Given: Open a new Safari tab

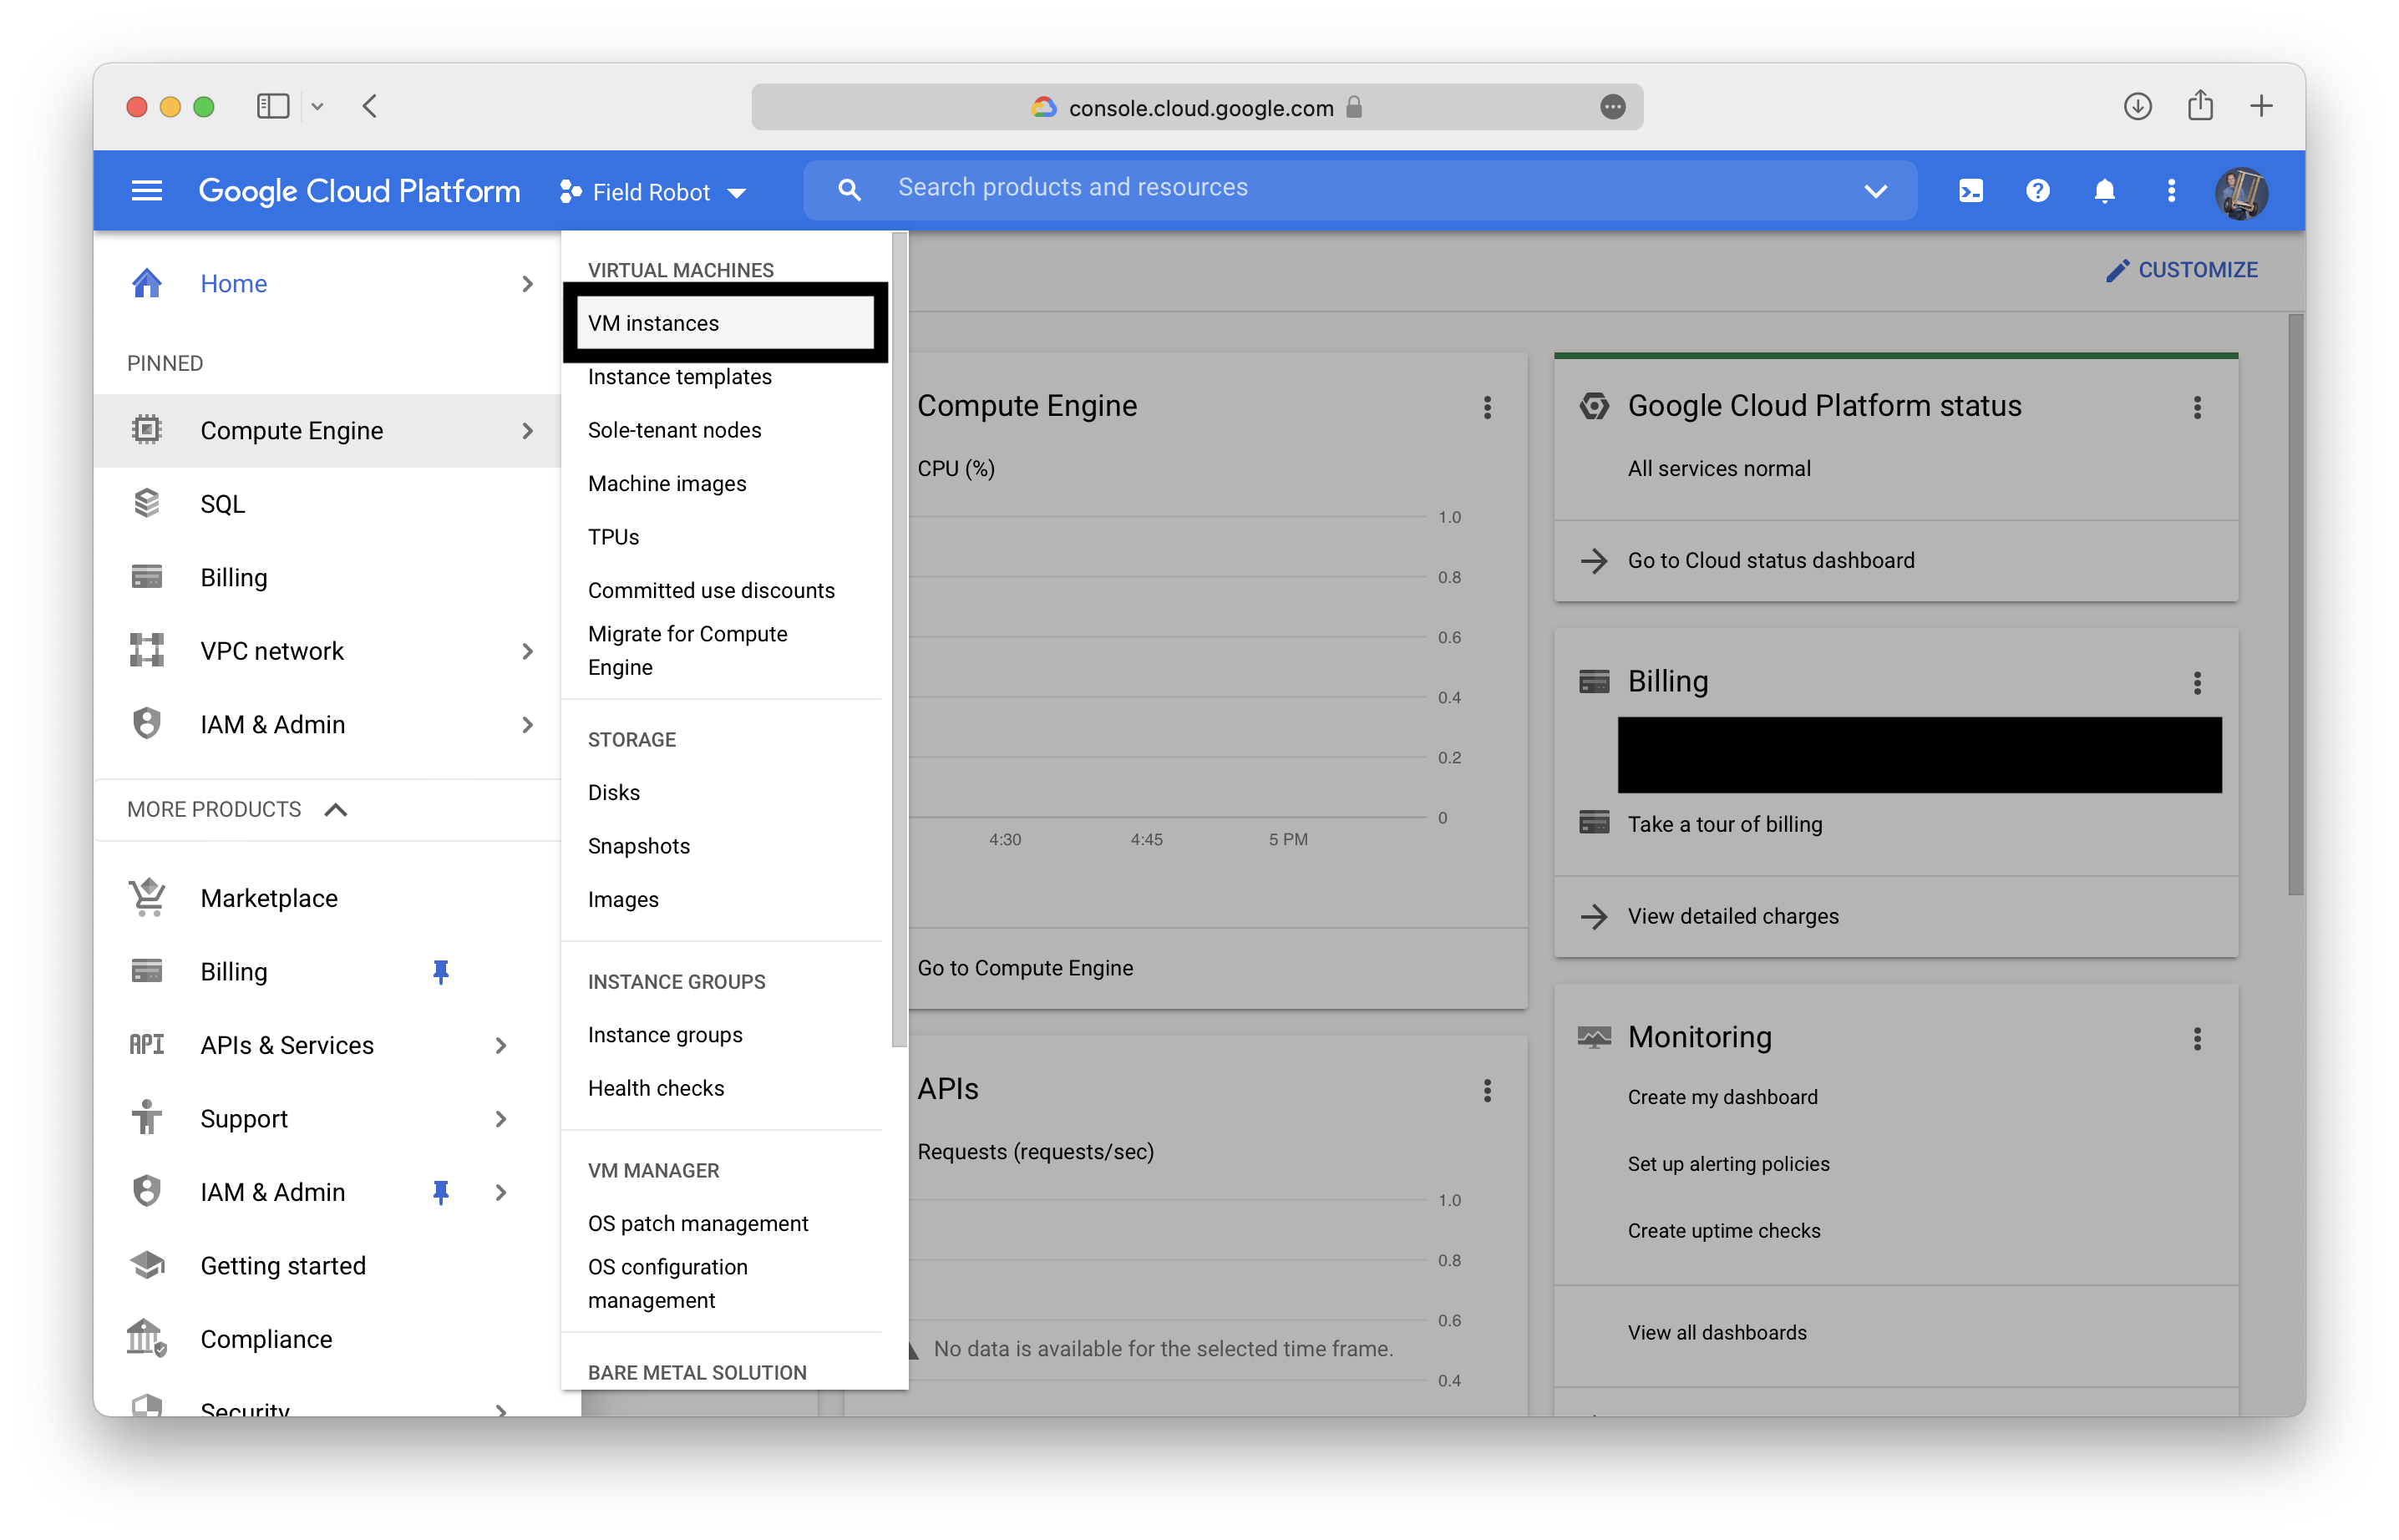Looking at the screenshot, I should point(2261,106).
